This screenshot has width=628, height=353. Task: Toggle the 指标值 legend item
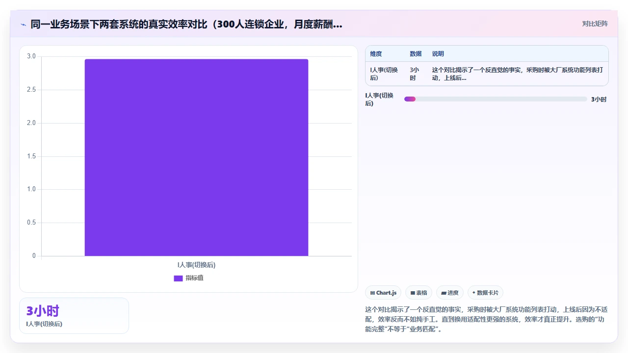189,278
